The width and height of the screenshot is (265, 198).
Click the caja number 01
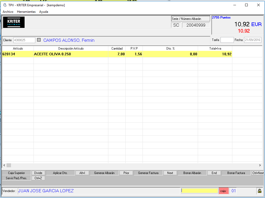[234, 191]
